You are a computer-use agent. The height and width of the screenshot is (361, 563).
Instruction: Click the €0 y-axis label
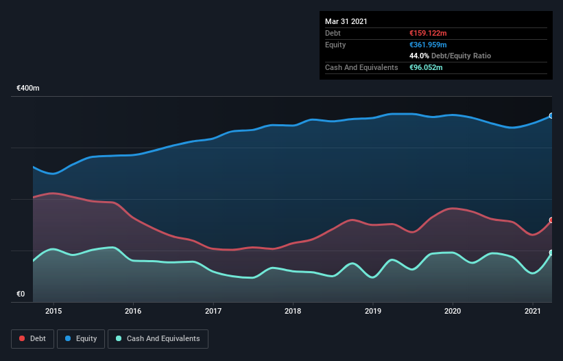(21, 294)
